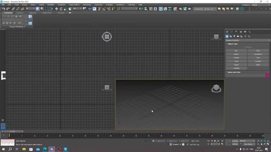Screen dimensions: 271x152
Task: Open the named selection sets dropdown
Action: [129, 8]
